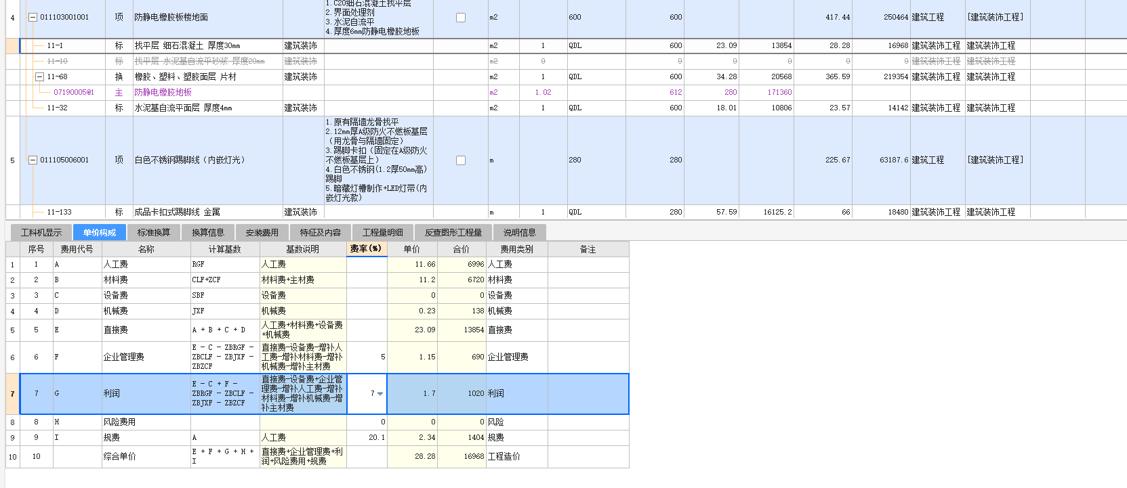1127x488 pixels.
Task: Open the 标准换算 tab
Action: (x=154, y=232)
